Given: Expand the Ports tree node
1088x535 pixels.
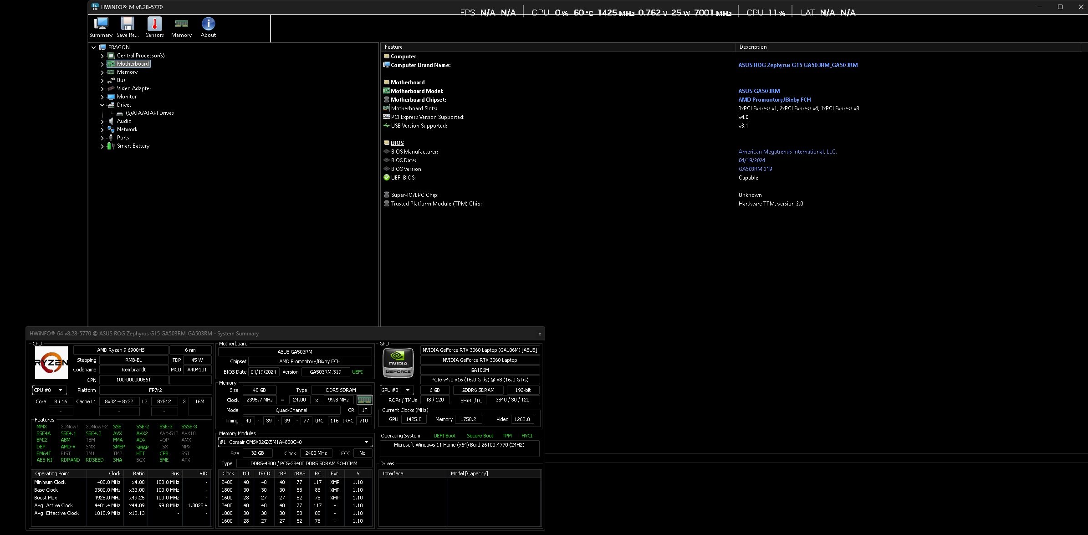Looking at the screenshot, I should [x=102, y=138].
